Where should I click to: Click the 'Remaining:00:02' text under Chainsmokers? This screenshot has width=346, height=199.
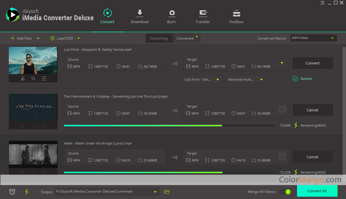pyautogui.click(x=313, y=125)
